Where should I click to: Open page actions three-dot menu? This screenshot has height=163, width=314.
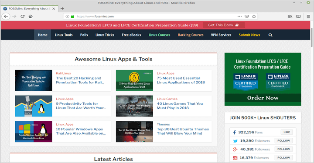click(239, 17)
